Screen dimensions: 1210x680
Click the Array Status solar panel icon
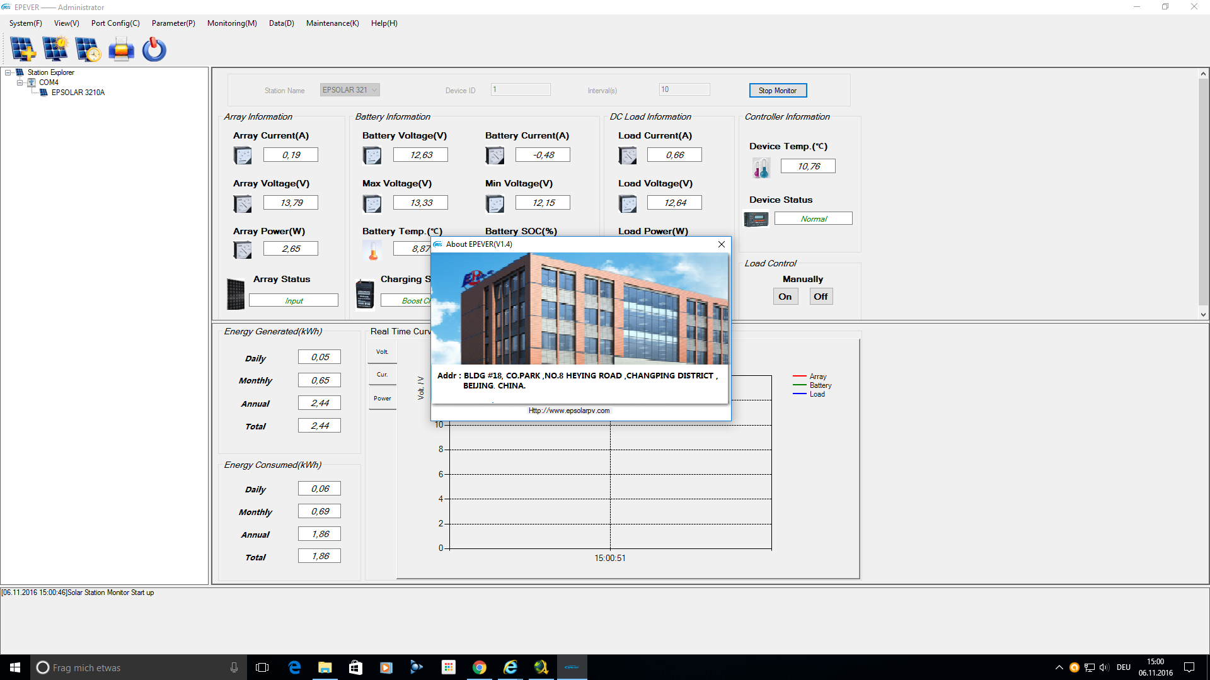coord(236,294)
